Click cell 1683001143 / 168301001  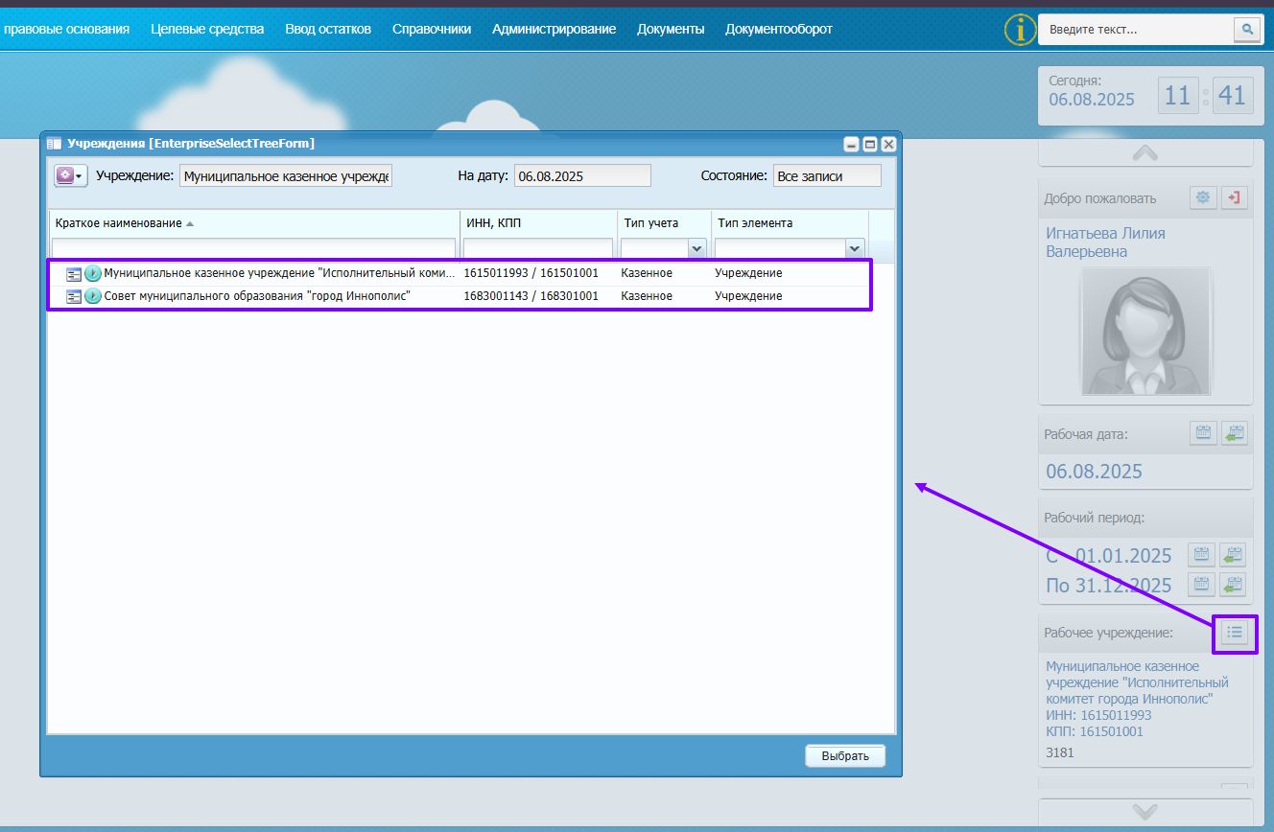pyautogui.click(x=531, y=296)
